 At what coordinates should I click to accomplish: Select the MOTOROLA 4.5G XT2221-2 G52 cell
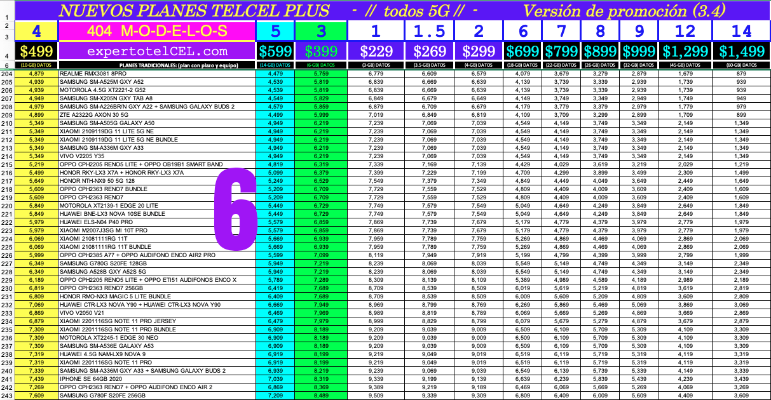click(x=157, y=90)
